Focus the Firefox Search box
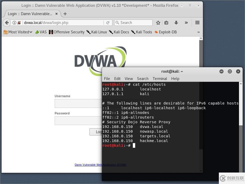The width and height of the screenshot is (245, 184). pos(133,23)
